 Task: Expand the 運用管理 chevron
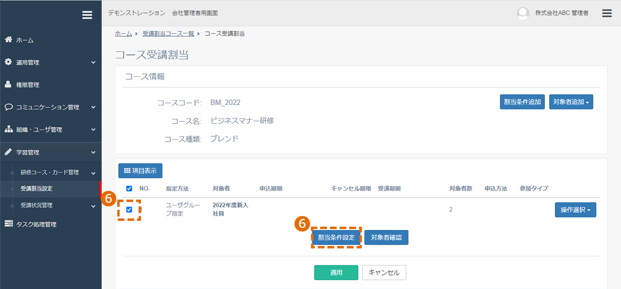[x=93, y=62]
